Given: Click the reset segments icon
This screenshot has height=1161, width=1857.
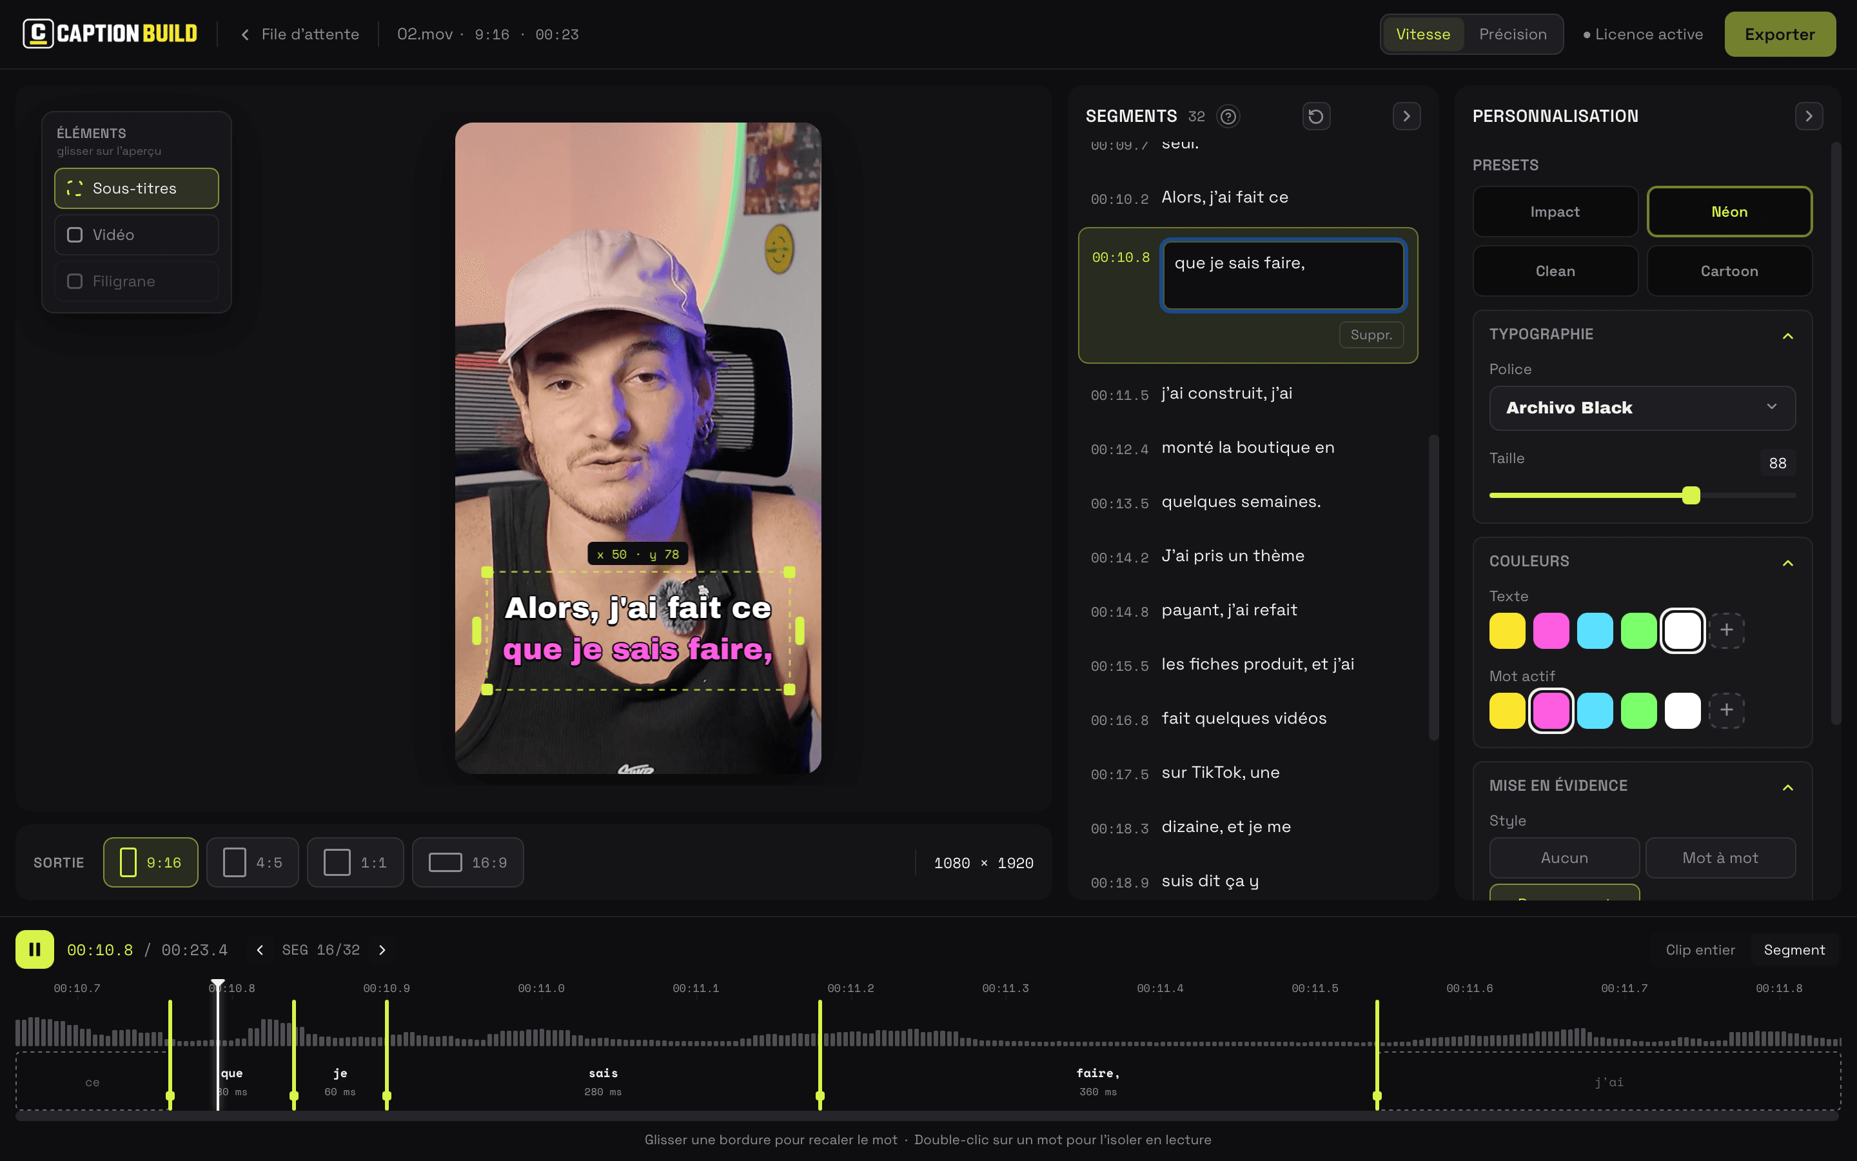Looking at the screenshot, I should pyautogui.click(x=1316, y=116).
